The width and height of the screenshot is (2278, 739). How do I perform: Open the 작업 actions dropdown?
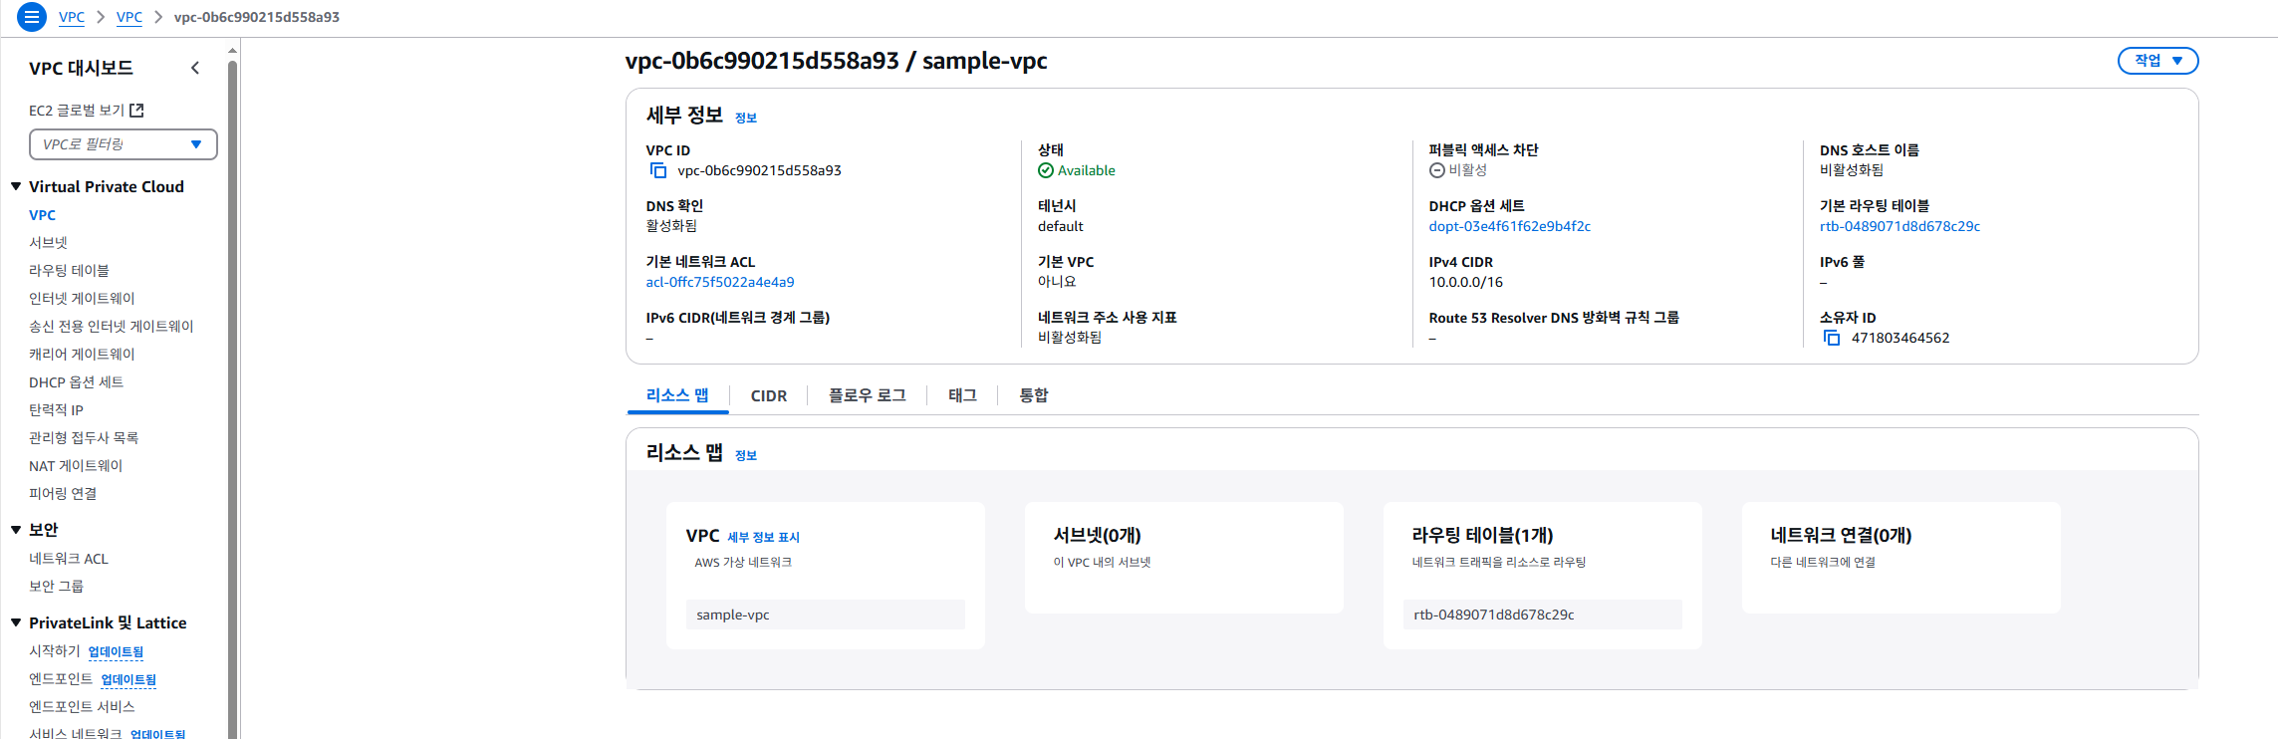pos(2157,61)
